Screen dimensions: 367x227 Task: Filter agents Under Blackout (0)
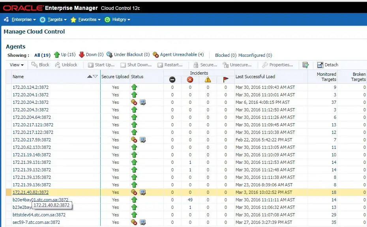tap(131, 54)
